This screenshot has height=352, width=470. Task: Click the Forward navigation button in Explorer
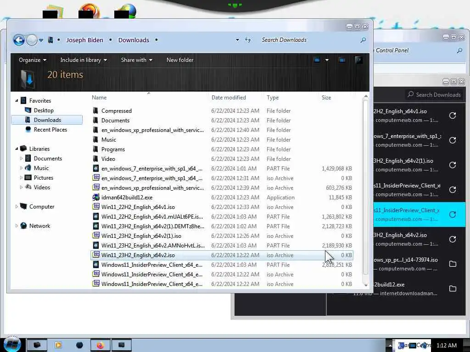32,40
